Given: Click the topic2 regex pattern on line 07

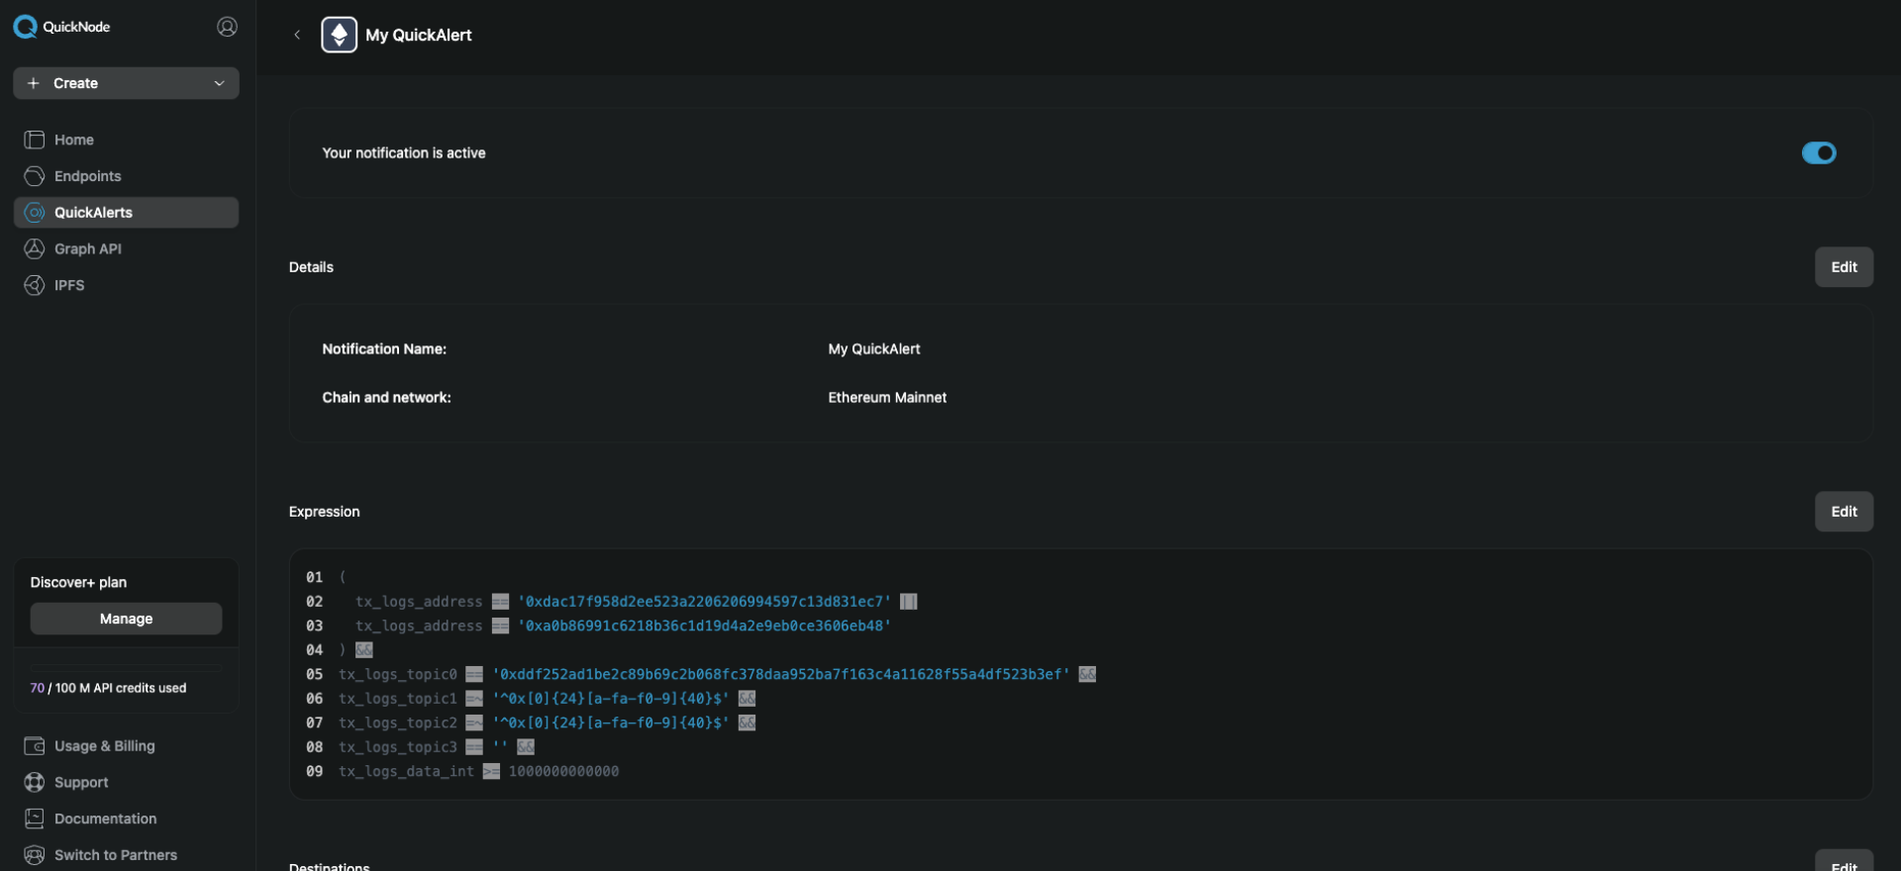Looking at the screenshot, I should tap(611, 723).
